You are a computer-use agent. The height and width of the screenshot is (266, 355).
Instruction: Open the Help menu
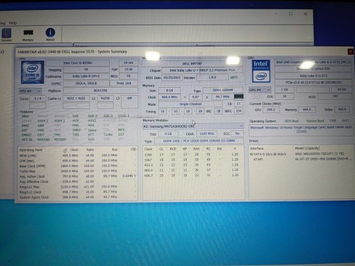pos(13,23)
